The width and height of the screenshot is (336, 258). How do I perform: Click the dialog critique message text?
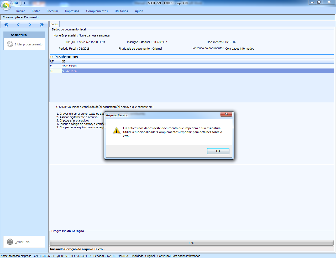coord(172,132)
